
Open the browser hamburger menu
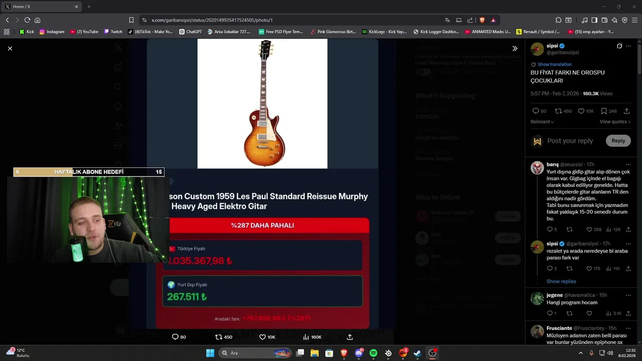tap(634, 20)
